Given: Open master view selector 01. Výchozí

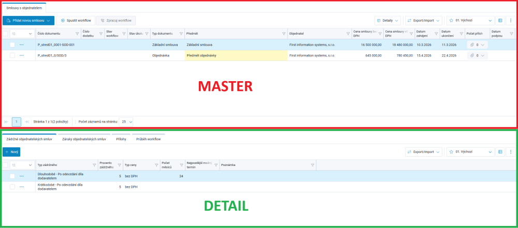Looking at the screenshot, I should (470, 21).
